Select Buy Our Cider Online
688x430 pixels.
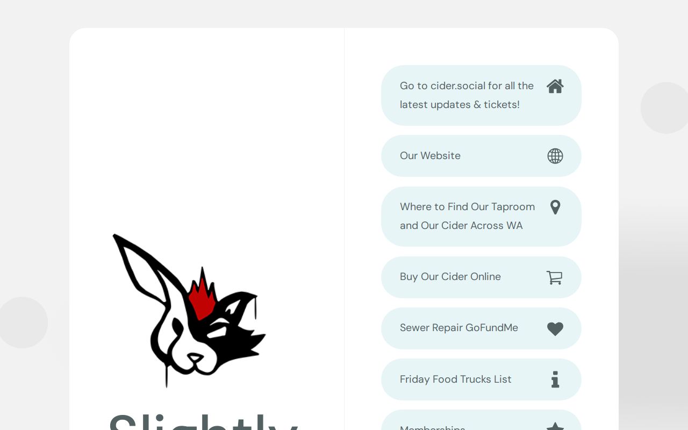point(481,277)
